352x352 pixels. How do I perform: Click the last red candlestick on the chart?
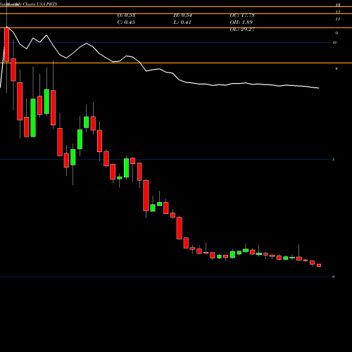point(319,265)
